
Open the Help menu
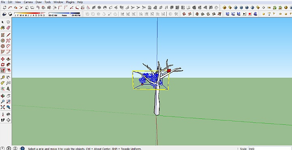(x=80, y=2)
